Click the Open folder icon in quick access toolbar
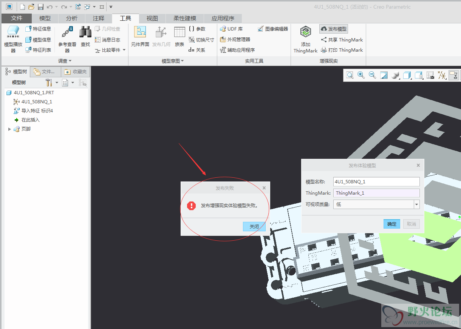Screen dimensions: 461x329 click(x=31, y=7)
